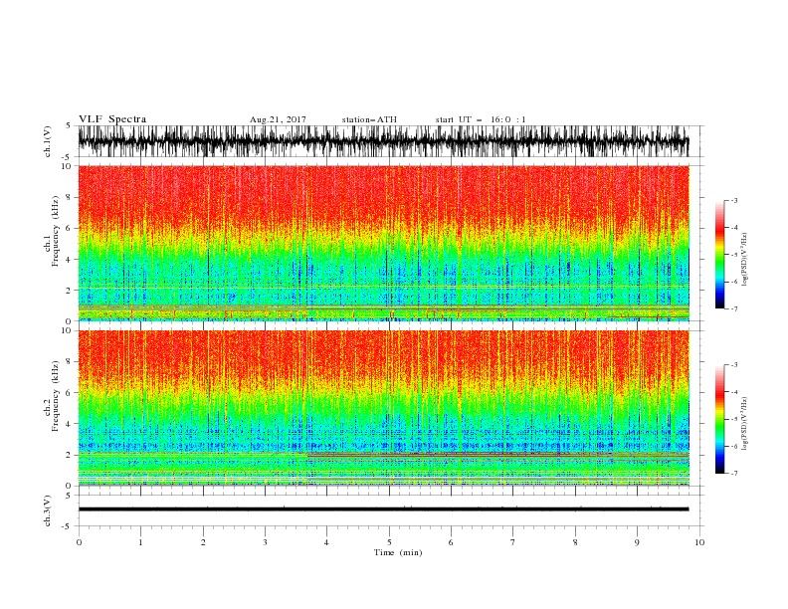Click the "station=ATH" header label
The image size is (788, 609).
369,119
